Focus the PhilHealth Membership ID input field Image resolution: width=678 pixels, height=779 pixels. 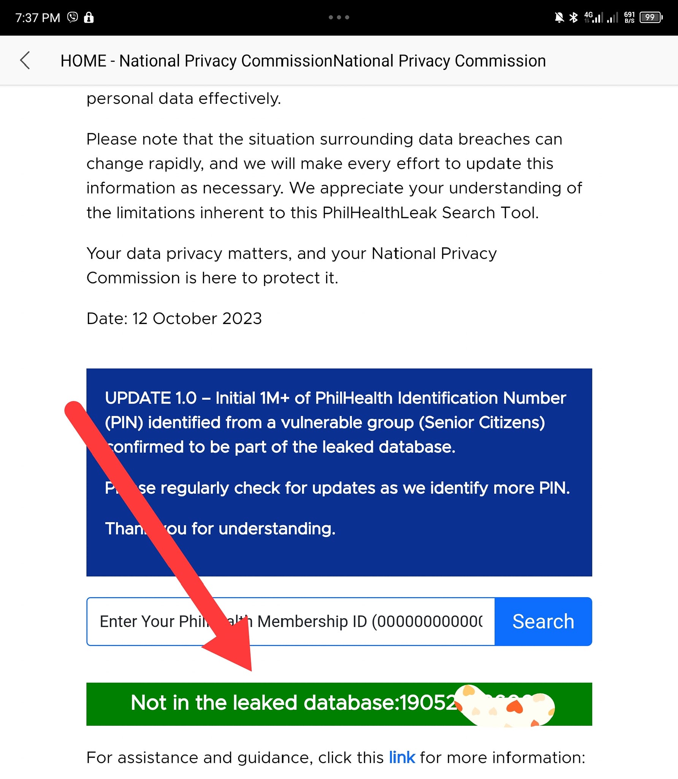click(291, 621)
